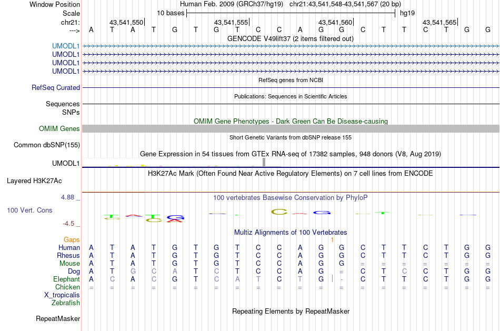This screenshot has width=500, height=331.
Task: Click the large yellow C conservation logo letter
Action: (279, 212)
